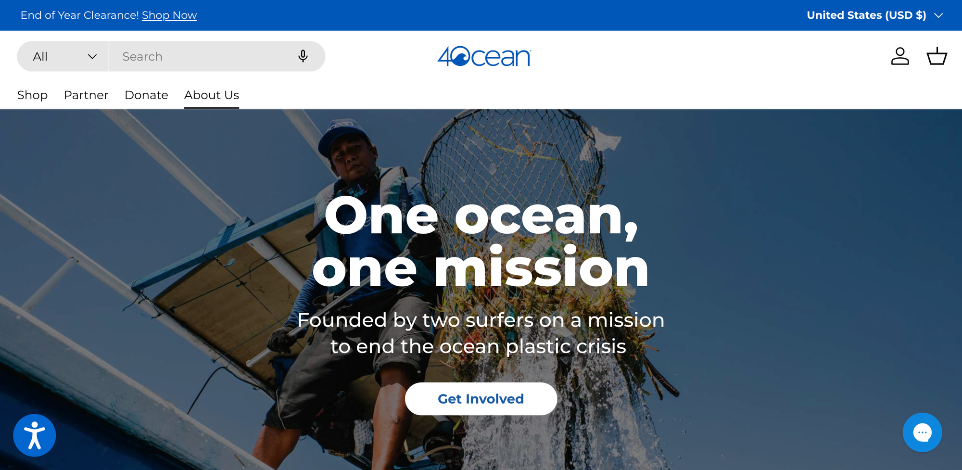The height and width of the screenshot is (470, 962).
Task: Open the shopping basket icon
Action: point(937,56)
